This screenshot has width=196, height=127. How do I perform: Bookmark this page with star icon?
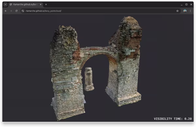coord(177,11)
